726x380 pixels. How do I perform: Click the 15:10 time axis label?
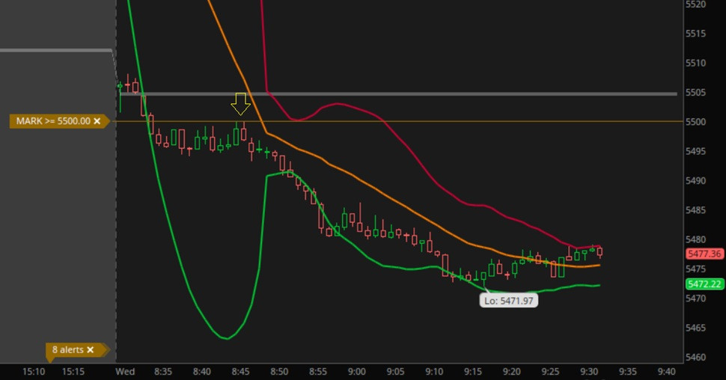pyautogui.click(x=34, y=372)
